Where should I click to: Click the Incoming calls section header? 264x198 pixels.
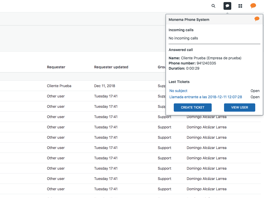tap(181, 30)
